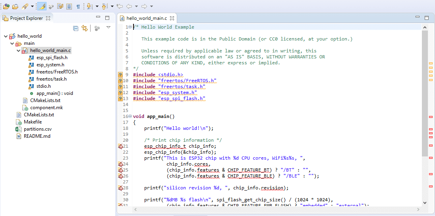The width and height of the screenshot is (435, 216).
Task: Select freertos/FreeRTOS.h include entry
Action: click(57, 72)
